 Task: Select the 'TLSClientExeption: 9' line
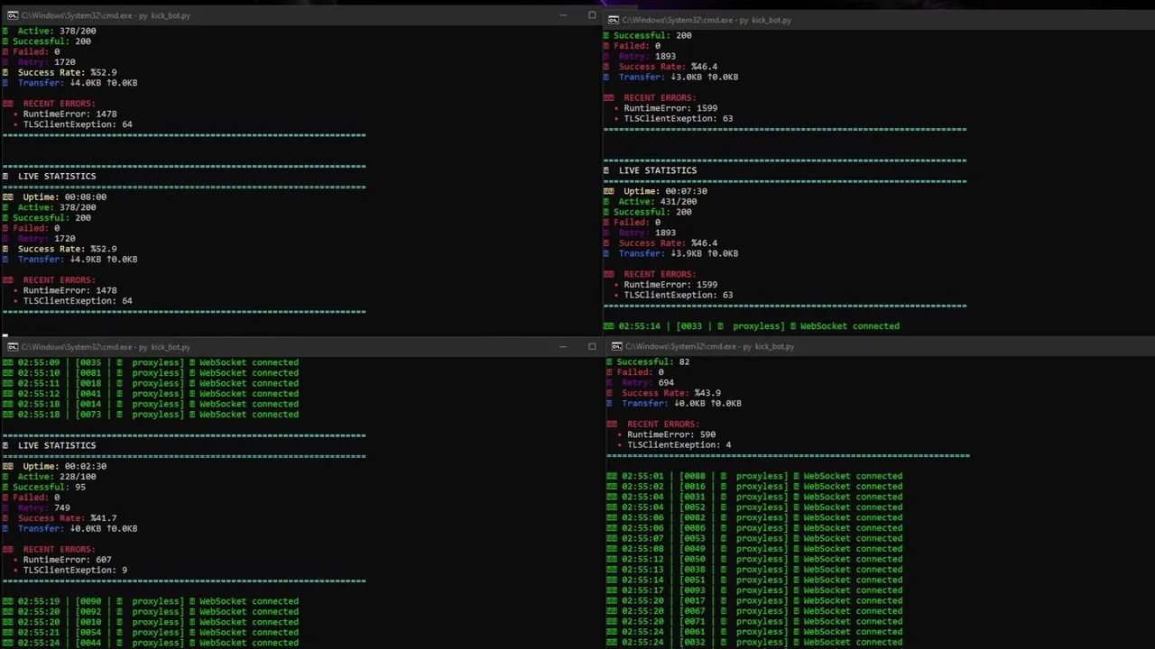(x=70, y=571)
